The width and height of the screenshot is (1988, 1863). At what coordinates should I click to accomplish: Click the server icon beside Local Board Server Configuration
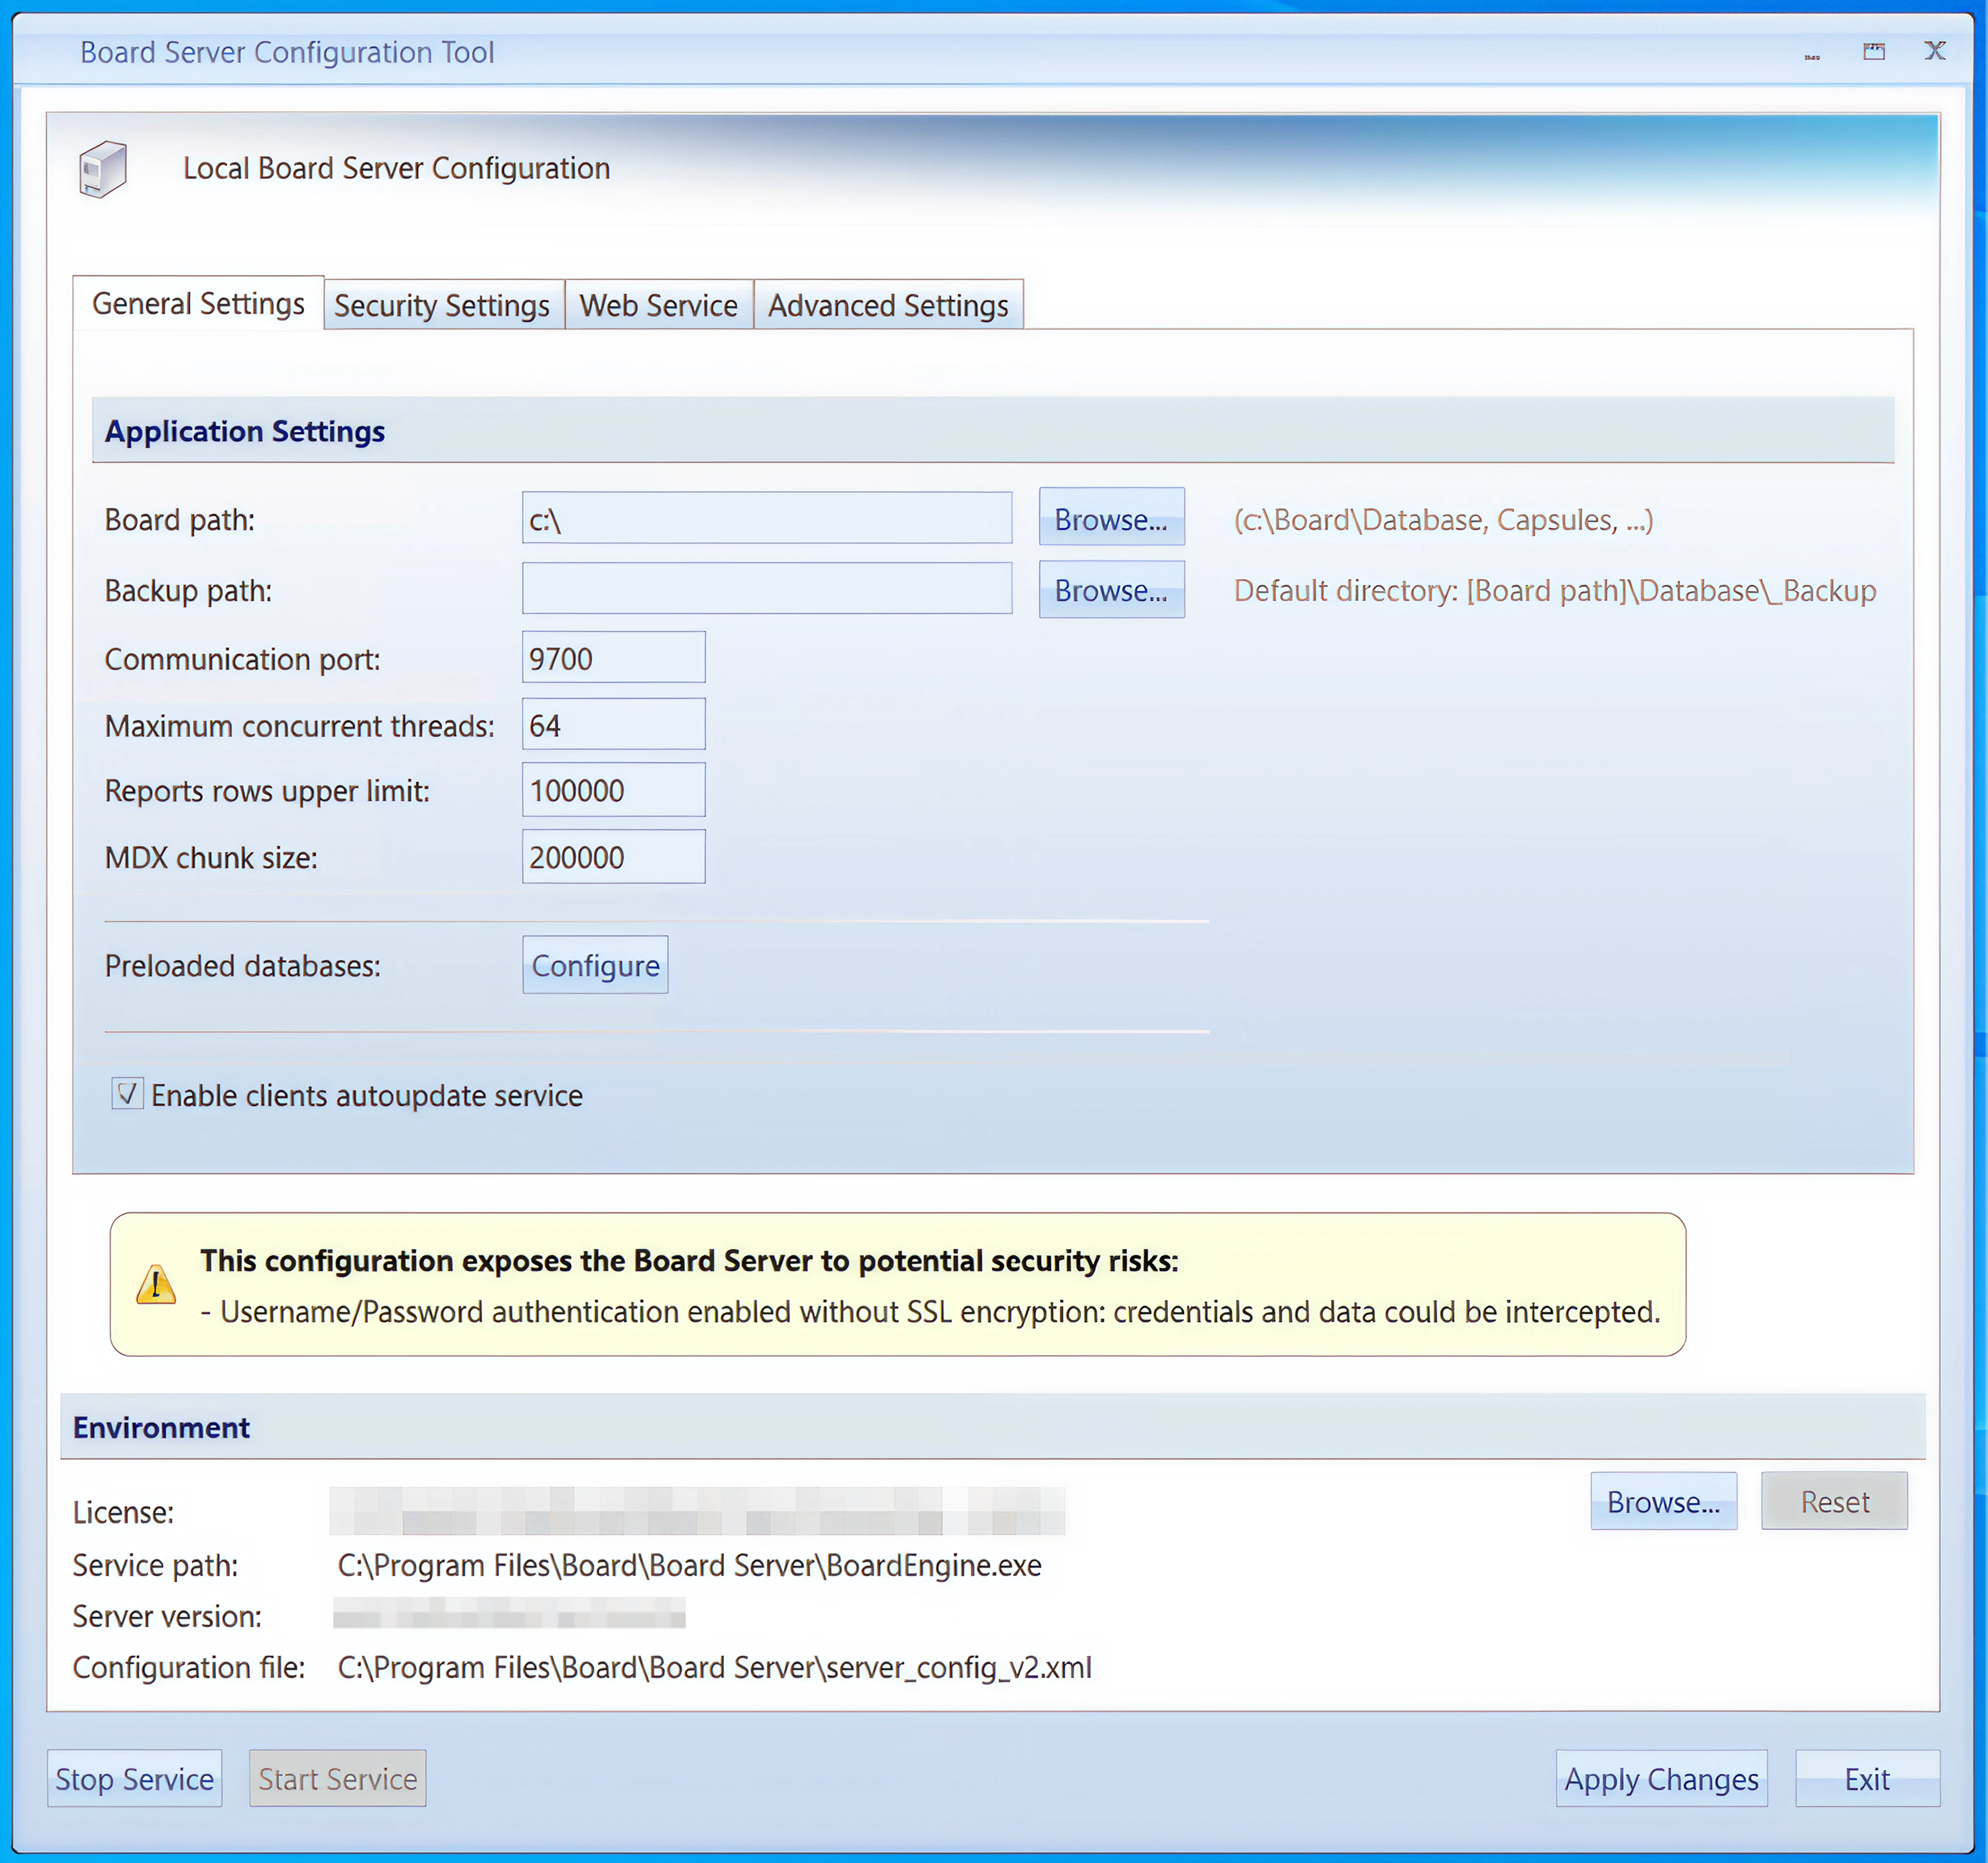(103, 168)
